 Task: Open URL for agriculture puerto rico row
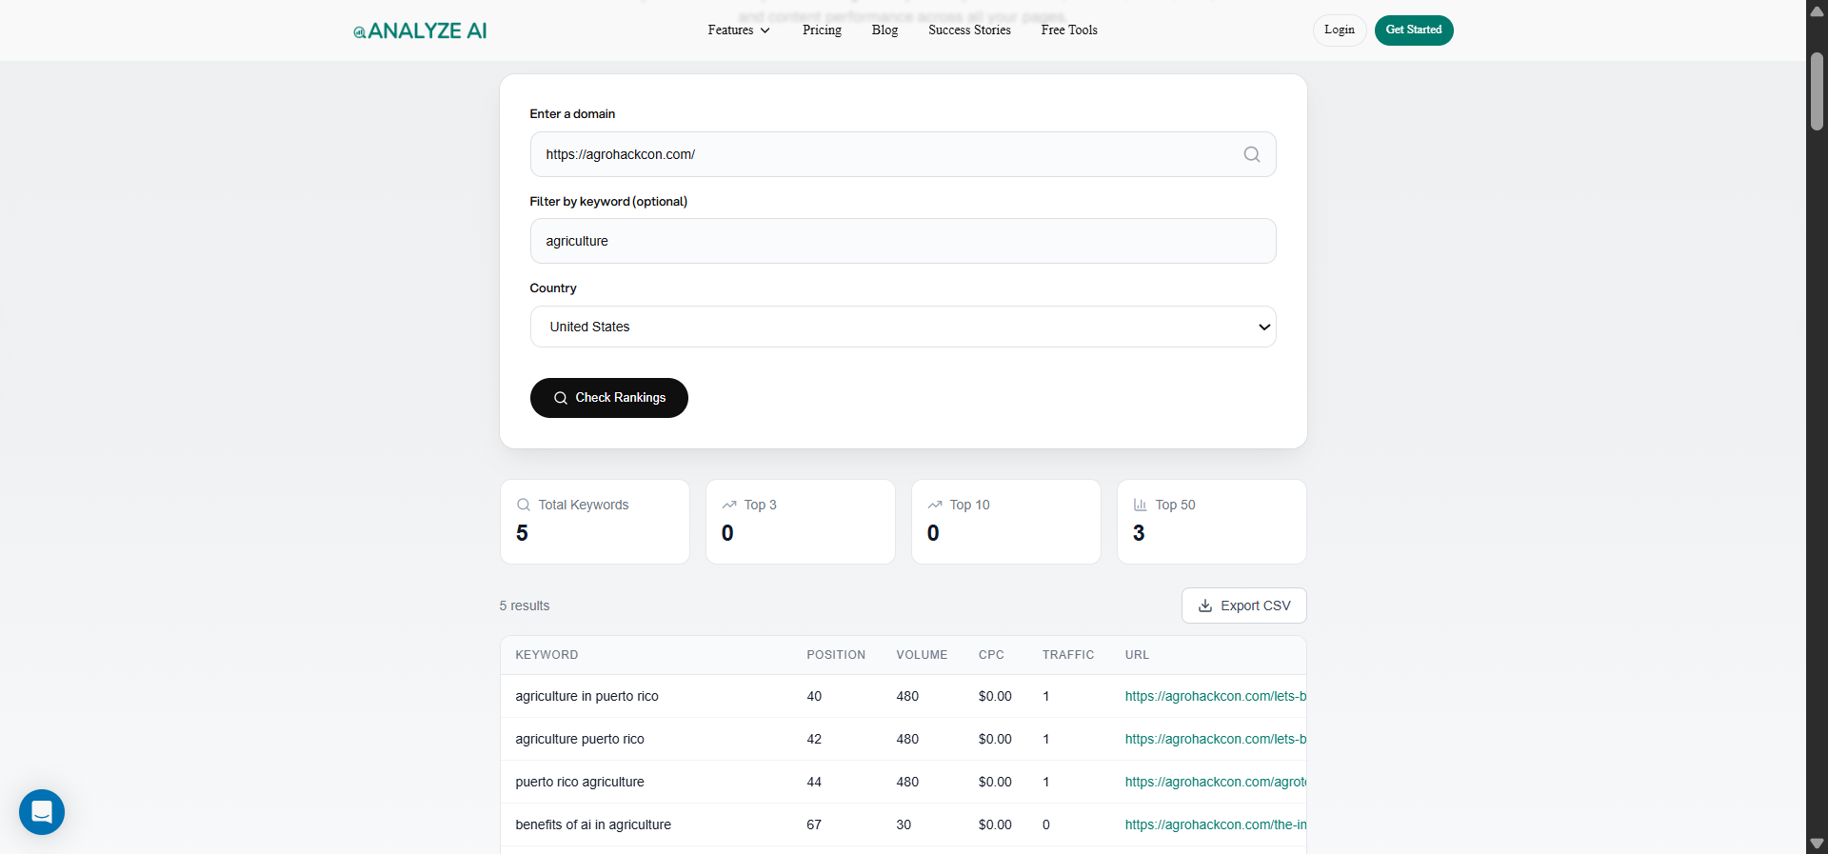(1215, 739)
